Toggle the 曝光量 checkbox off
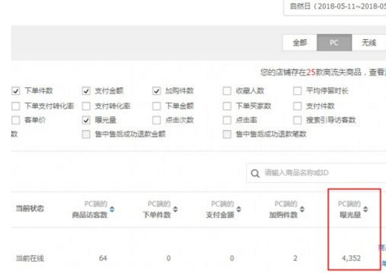 pyautogui.click(x=86, y=120)
